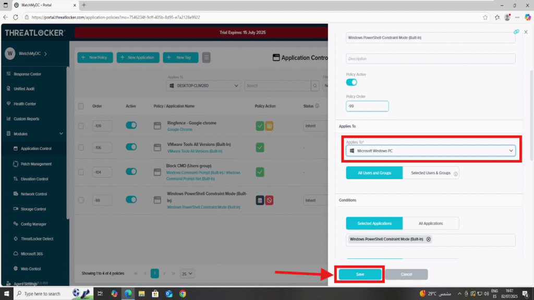Viewport: 534px width, 300px height.
Task: Open Unified Audit in the sidebar
Action: pyautogui.click(x=24, y=89)
